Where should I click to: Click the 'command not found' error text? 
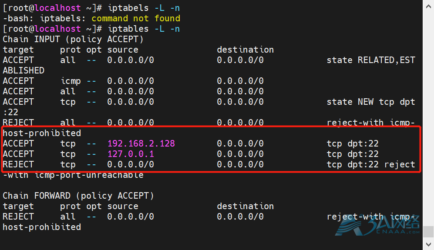tap(135, 18)
